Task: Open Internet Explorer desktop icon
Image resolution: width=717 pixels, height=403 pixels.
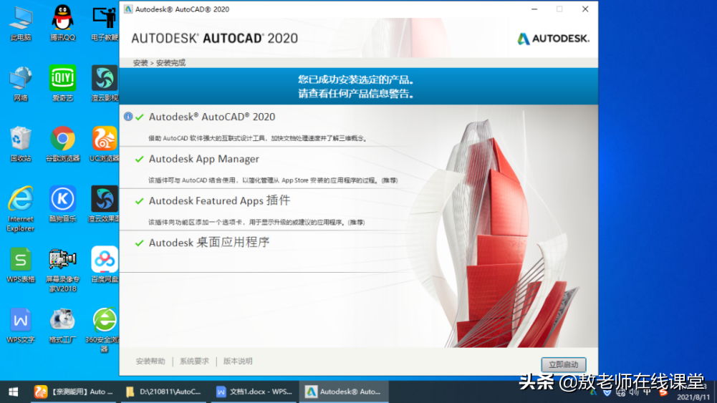Action: 20,199
